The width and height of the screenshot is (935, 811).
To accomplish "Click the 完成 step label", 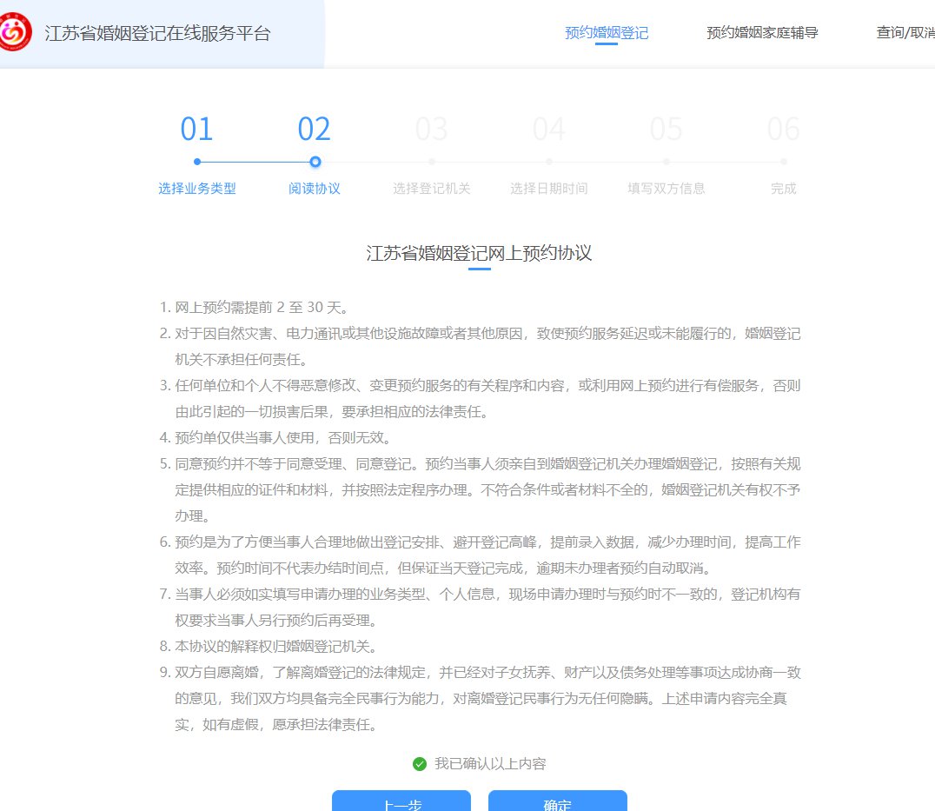I will [784, 189].
